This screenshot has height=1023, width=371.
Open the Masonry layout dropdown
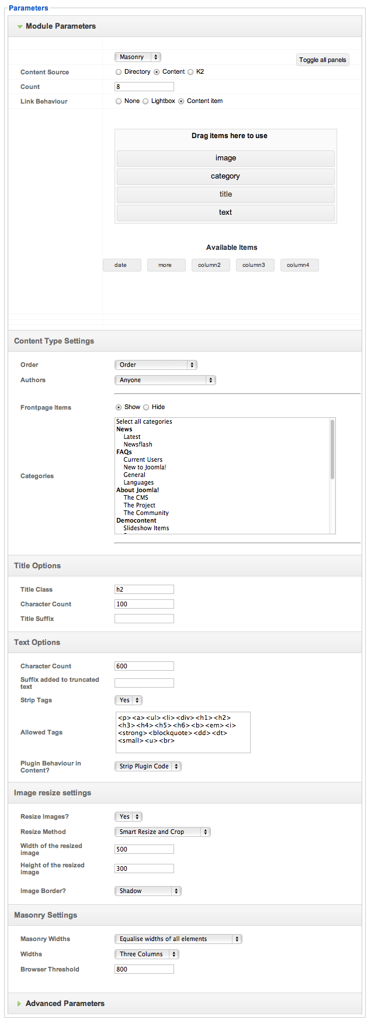pyautogui.click(x=137, y=57)
